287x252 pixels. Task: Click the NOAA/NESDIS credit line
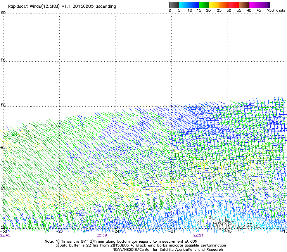(x=168, y=250)
